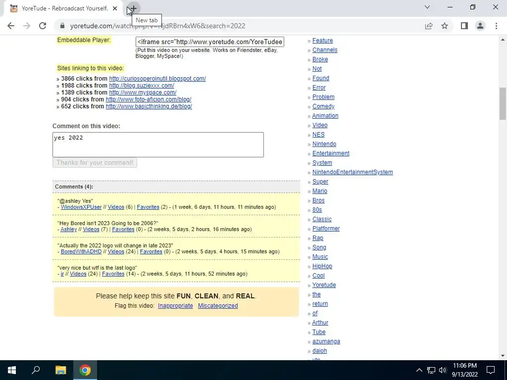
Task: Click the embeddable player iframe code field
Action: (210, 42)
